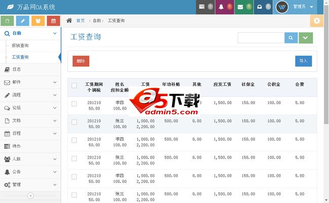Open the todo list icon in top bar
The image size is (329, 203).
click(201, 7)
